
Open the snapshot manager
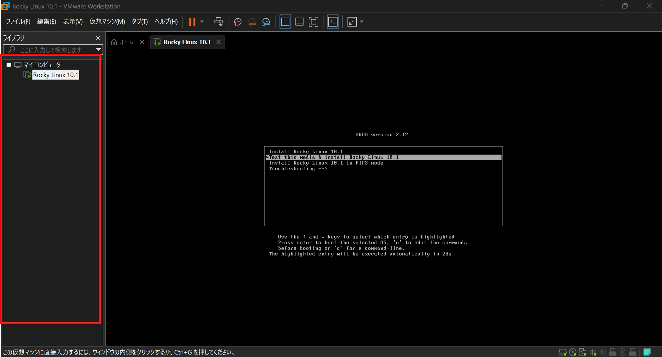point(266,22)
